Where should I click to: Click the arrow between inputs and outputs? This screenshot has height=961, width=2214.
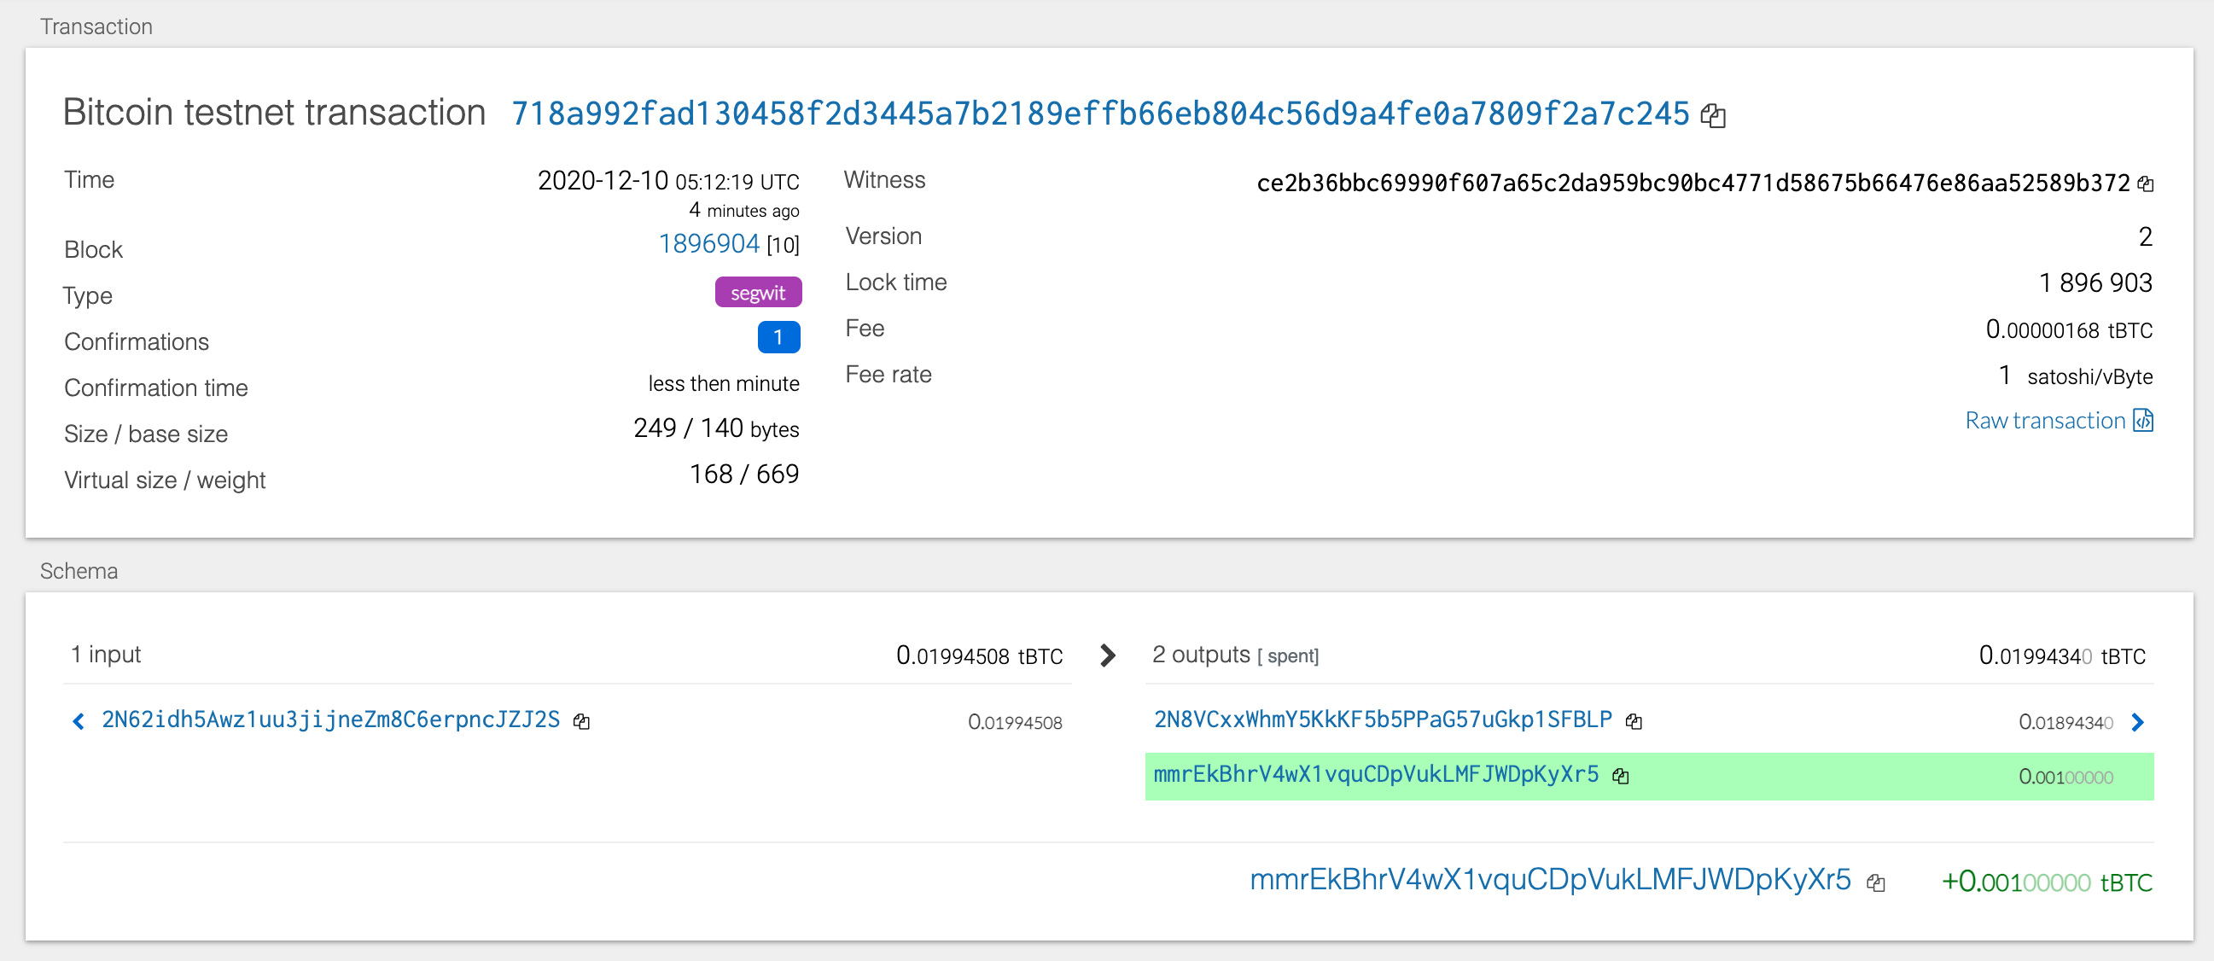point(1108,655)
